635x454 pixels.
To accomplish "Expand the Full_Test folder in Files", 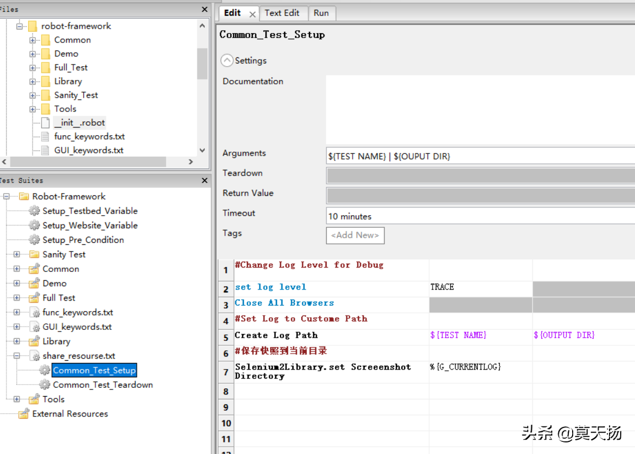I will (x=33, y=68).
